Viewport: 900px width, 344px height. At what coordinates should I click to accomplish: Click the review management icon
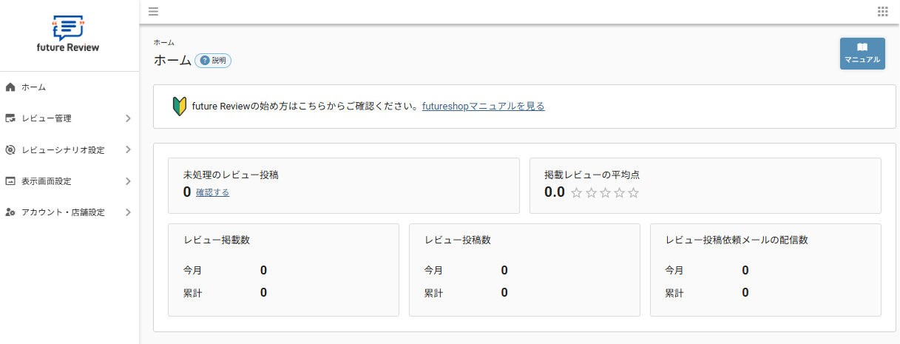[10, 118]
